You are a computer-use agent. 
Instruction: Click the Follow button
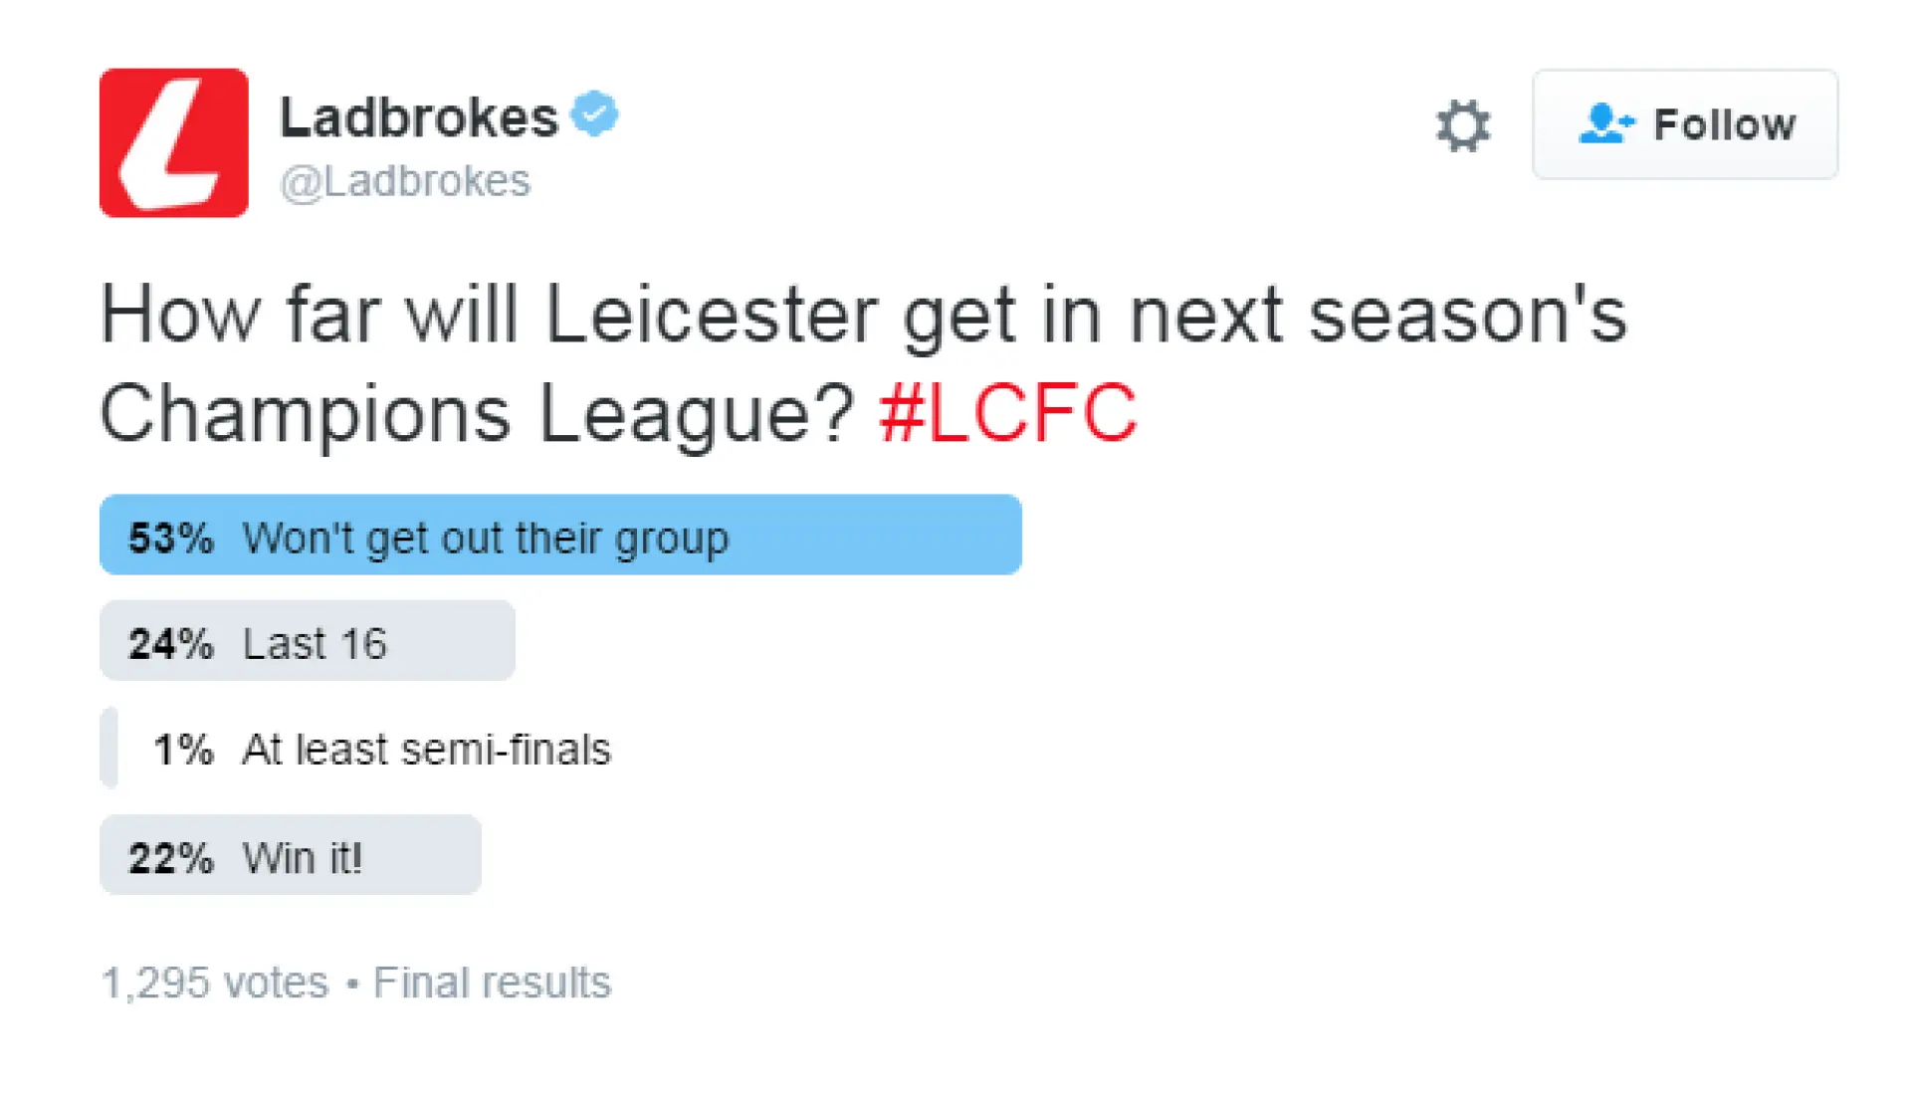(1685, 124)
